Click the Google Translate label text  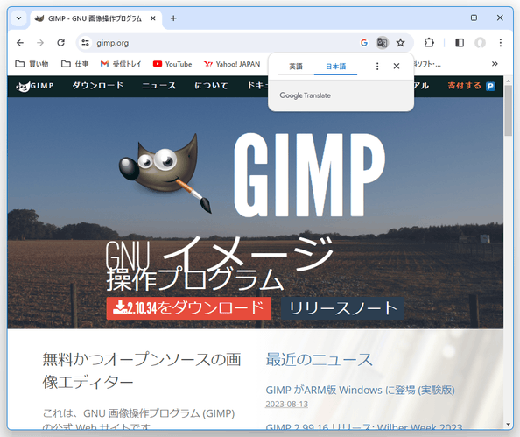306,95
